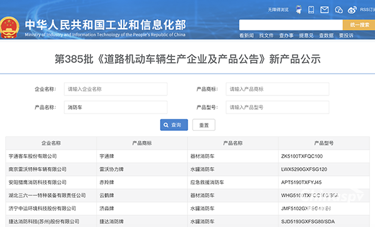This screenshot has width=375, height=227.
Task: Focus the header site search box
Action: (x=291, y=25)
